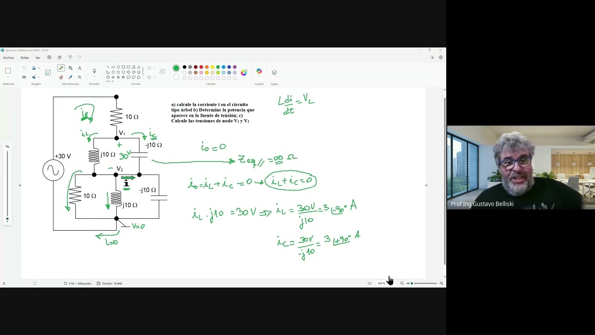Open the Ver menu
Screen dimensions: 595x335
point(38,58)
